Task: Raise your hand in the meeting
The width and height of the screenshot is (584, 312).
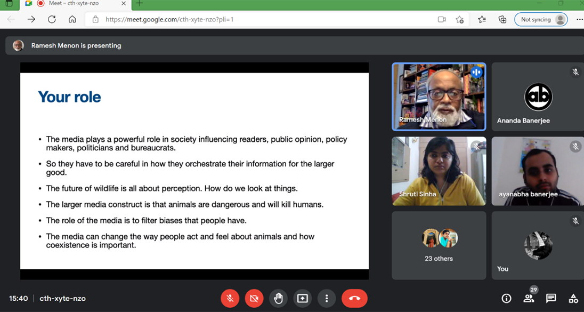Action: click(278, 298)
